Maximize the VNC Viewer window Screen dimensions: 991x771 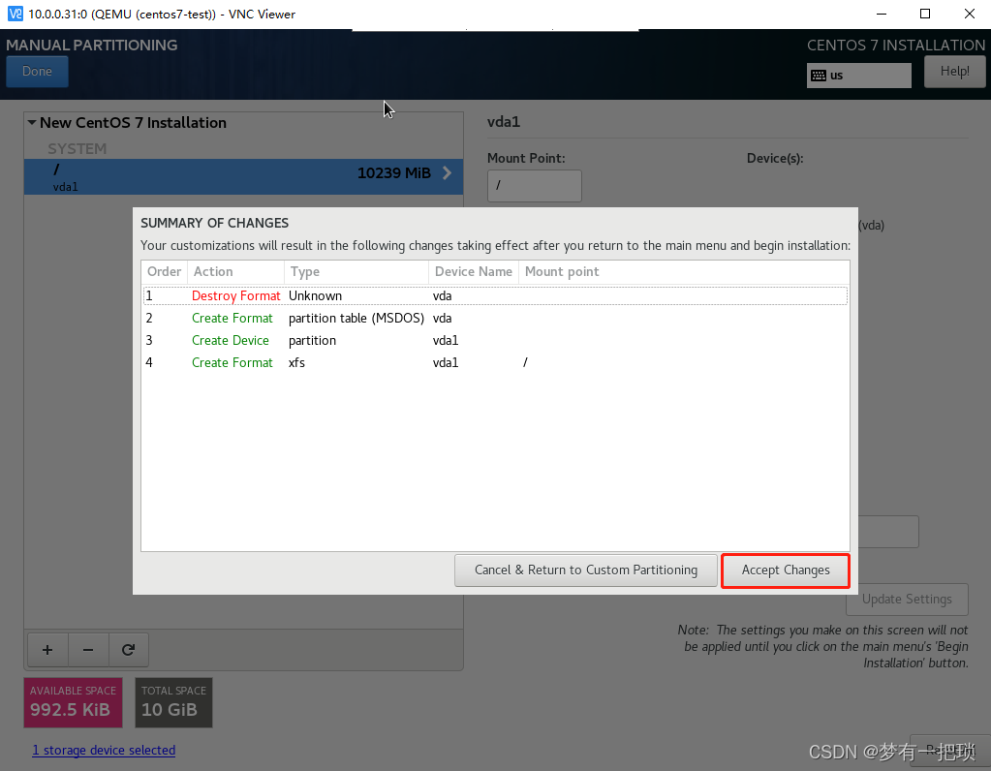(x=925, y=14)
